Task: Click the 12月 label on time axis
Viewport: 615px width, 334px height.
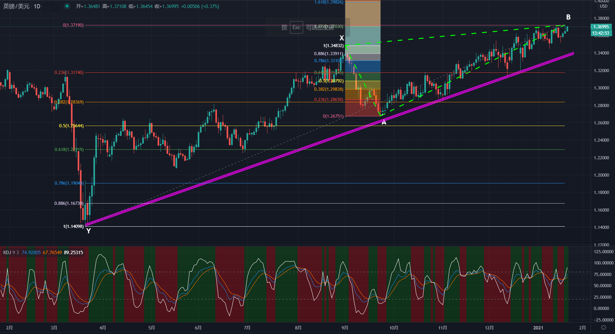Action: click(x=489, y=328)
